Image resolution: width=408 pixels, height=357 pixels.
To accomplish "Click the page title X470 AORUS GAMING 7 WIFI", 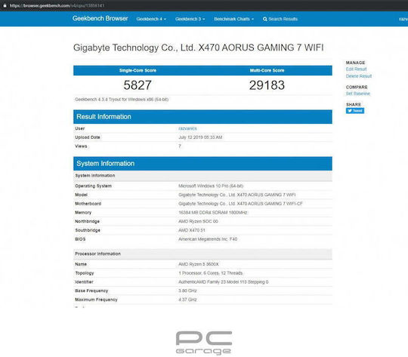I will (198, 48).
